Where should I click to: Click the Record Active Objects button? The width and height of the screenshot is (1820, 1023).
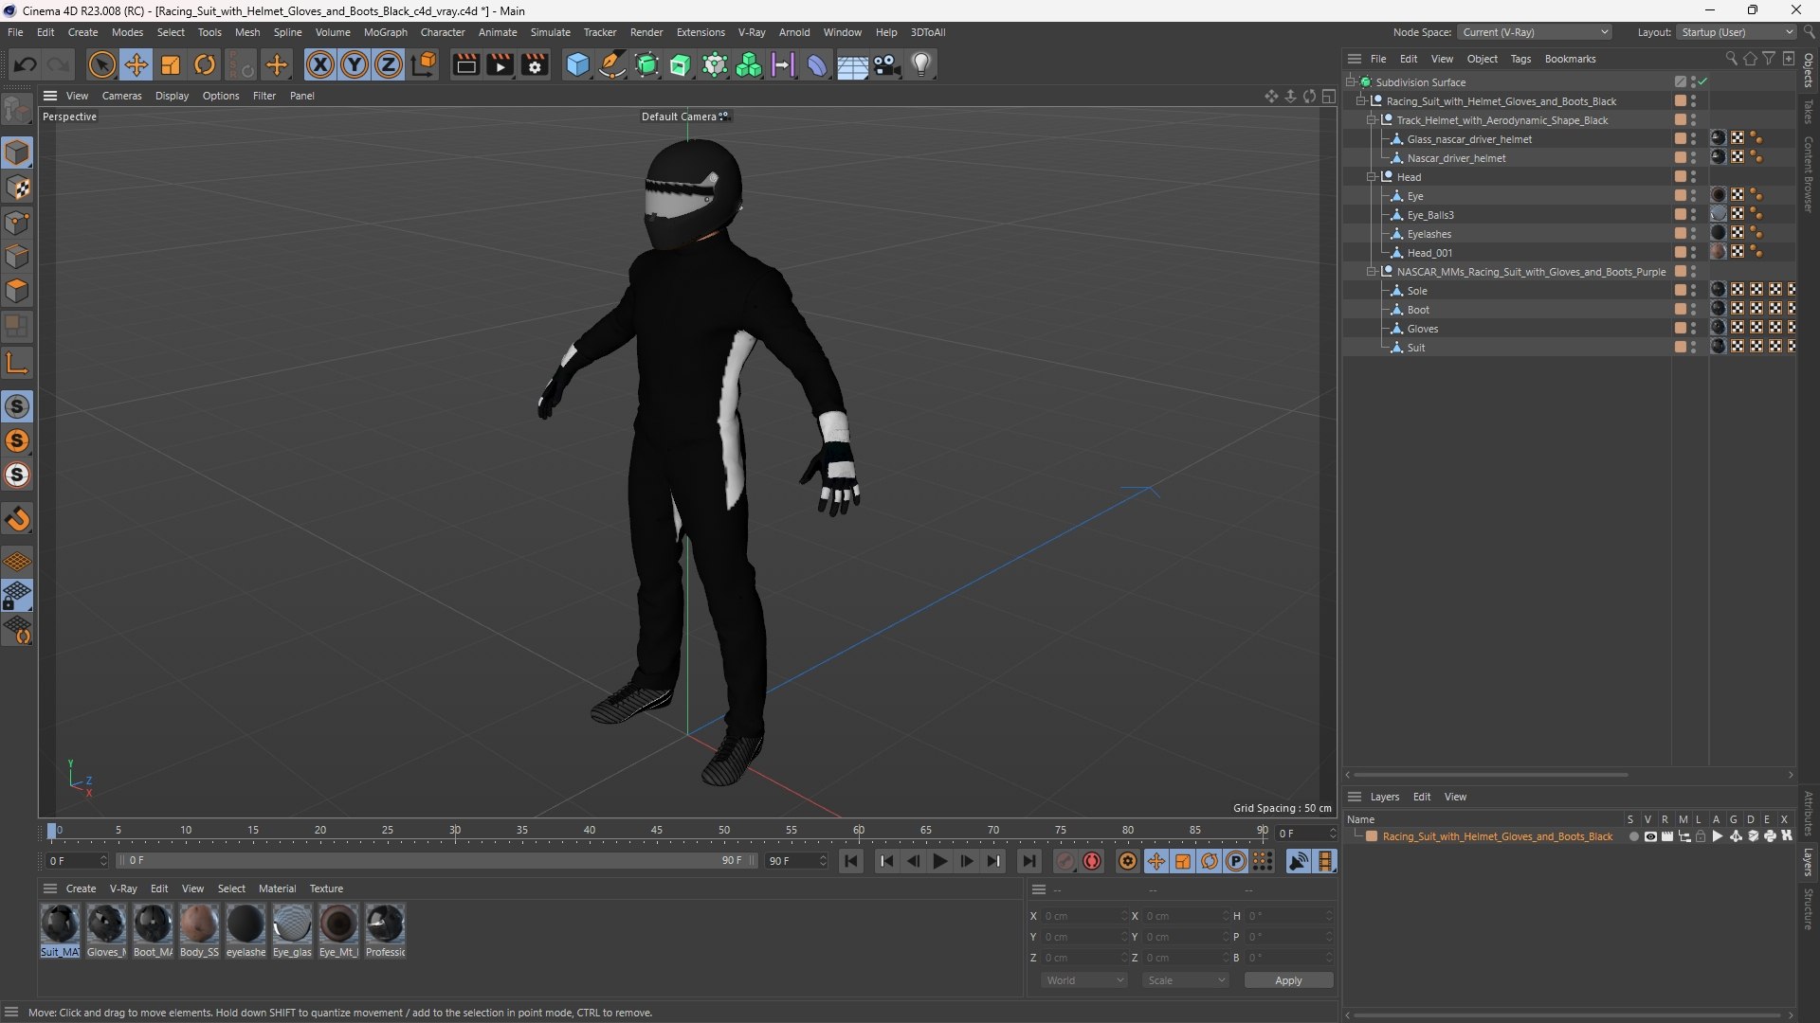[1065, 861]
